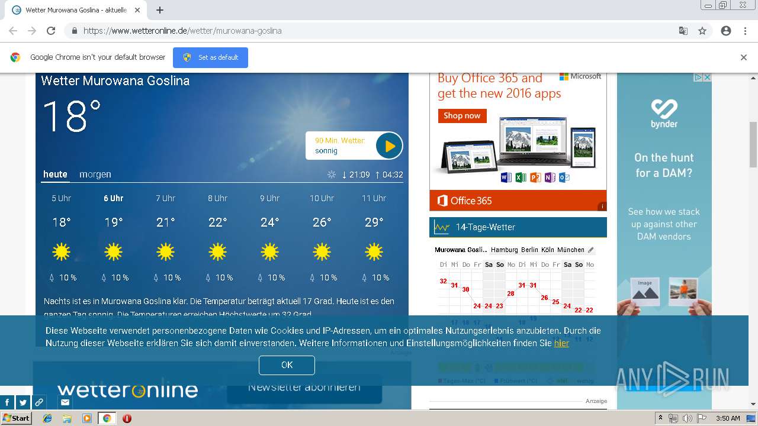Close the Wetter Murowana Goslina tab
This screenshot has width=758, height=426.
tap(138, 10)
